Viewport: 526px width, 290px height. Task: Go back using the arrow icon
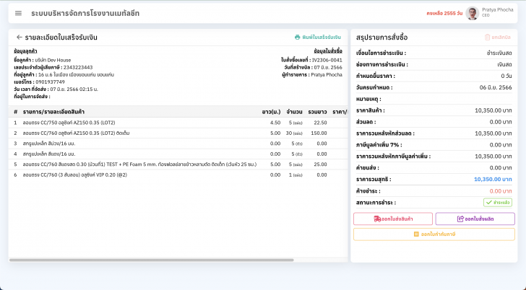pyautogui.click(x=19, y=38)
